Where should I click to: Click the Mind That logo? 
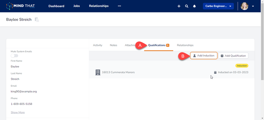[x=20, y=6]
